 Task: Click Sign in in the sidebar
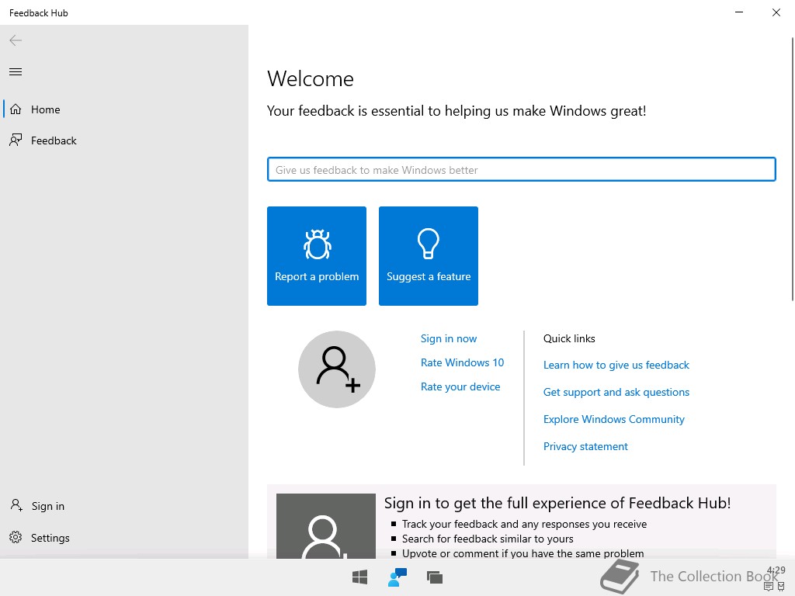[124, 506]
